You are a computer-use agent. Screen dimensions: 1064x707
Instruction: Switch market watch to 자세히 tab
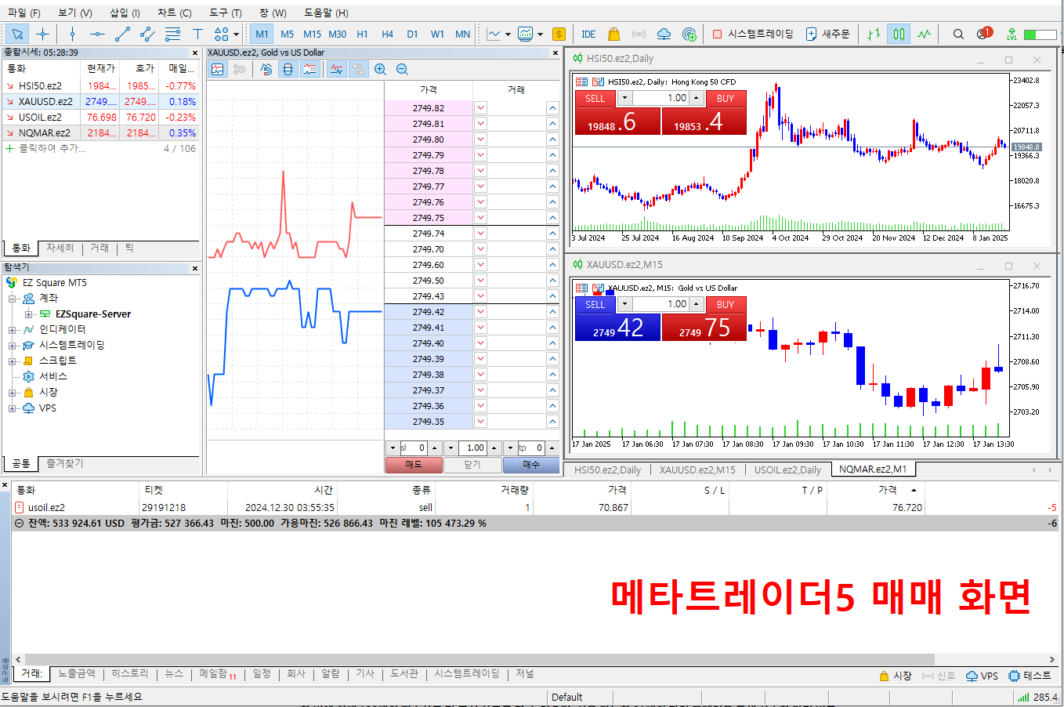60,248
